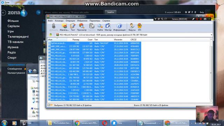The image size is (224, 126).
Task: Click the Извлечь (Extract) toolbar icon
Action: 64,27
